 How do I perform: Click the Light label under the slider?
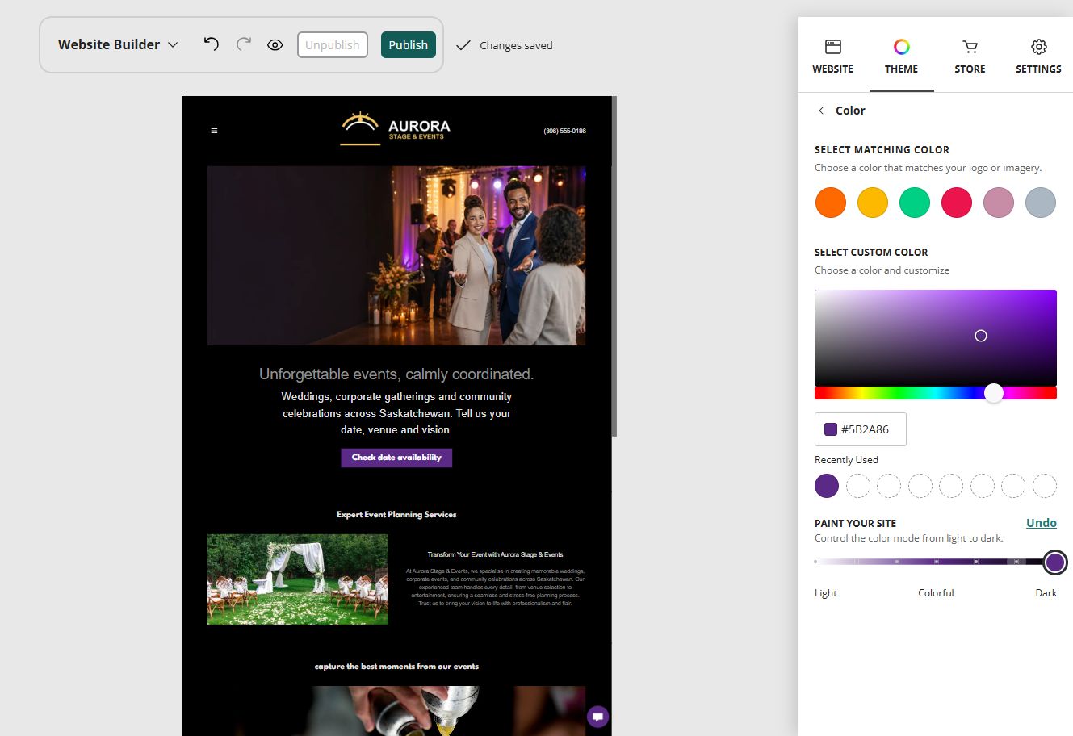point(826,593)
